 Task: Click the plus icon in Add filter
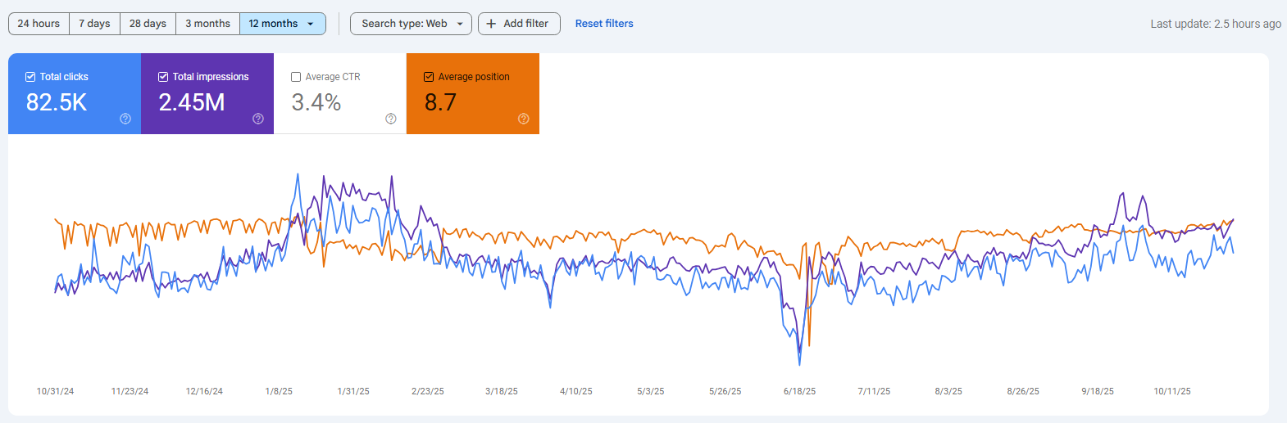tap(491, 24)
